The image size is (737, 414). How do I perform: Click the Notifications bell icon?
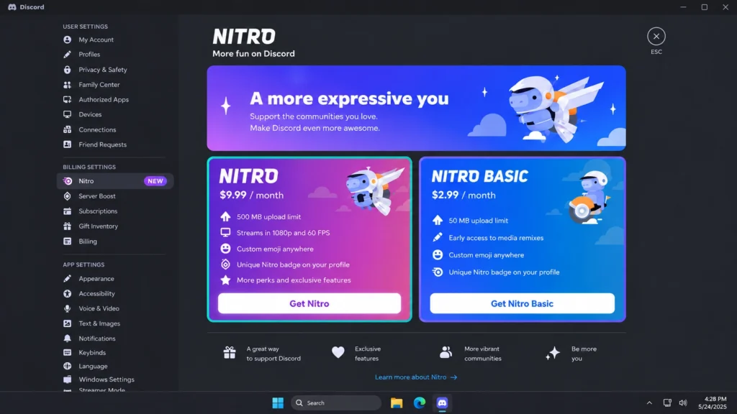click(x=67, y=339)
